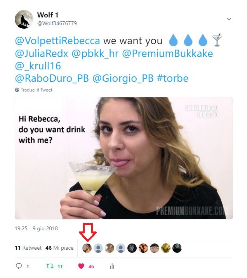Open the #torbe hashtag link
This screenshot has height=278, width=247.
click(x=172, y=78)
